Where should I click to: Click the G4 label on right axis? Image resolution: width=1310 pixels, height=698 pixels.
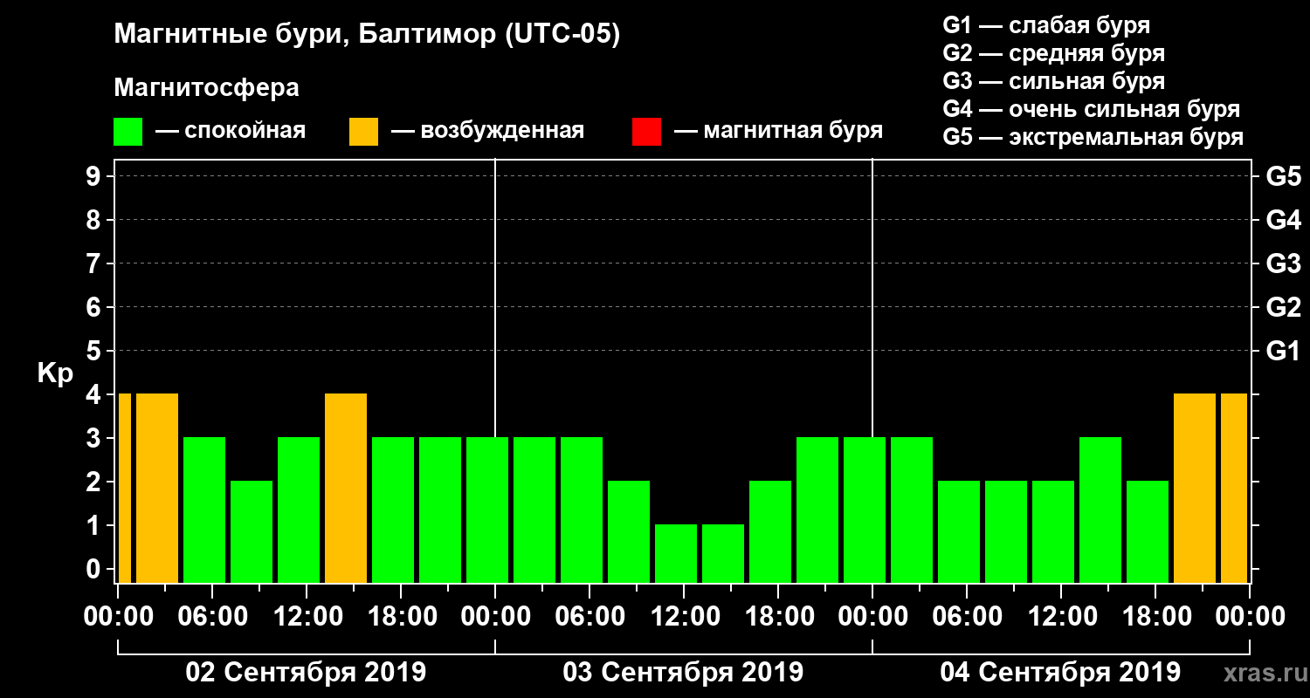coord(1284,220)
